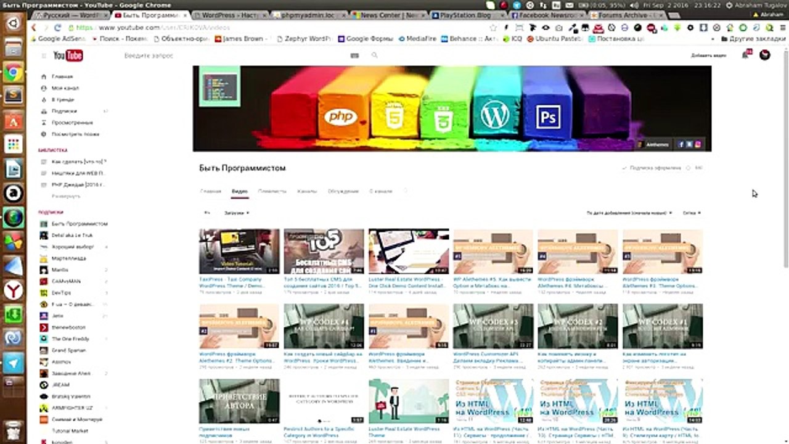
Task: Open the Сетка view dropdown
Action: [x=692, y=213]
